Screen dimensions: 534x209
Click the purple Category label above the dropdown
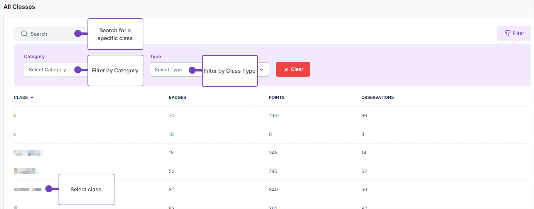pos(34,56)
